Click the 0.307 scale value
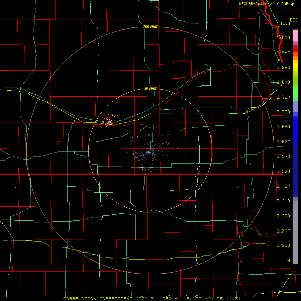 tap(283, 231)
